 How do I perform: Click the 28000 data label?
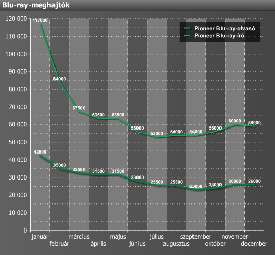coord(137,177)
